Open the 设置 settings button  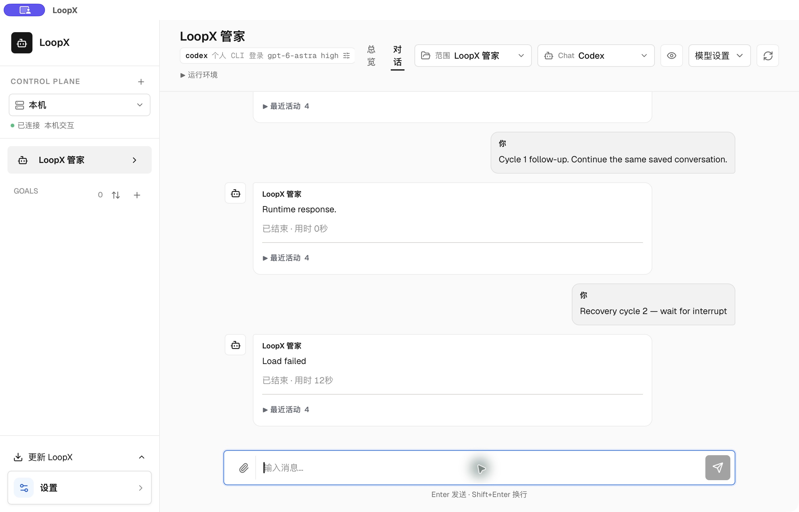(80, 488)
